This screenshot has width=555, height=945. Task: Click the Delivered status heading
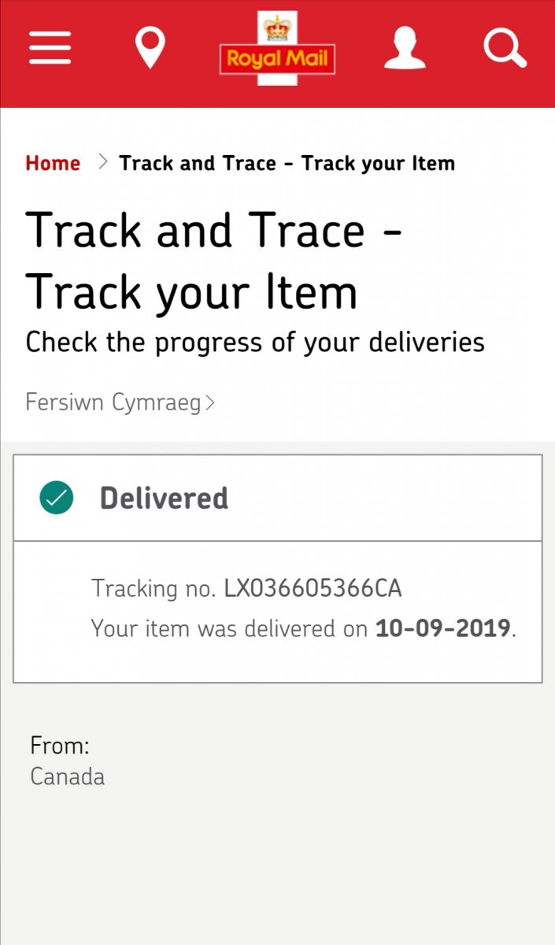[x=164, y=498]
